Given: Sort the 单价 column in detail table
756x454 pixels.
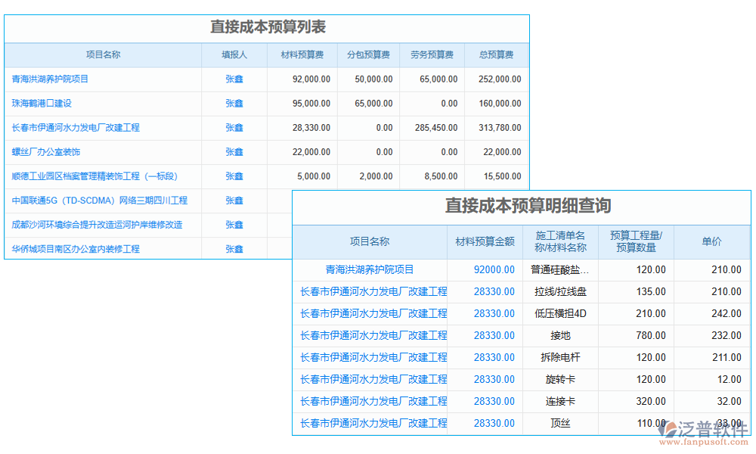Looking at the screenshot, I should click(714, 241).
